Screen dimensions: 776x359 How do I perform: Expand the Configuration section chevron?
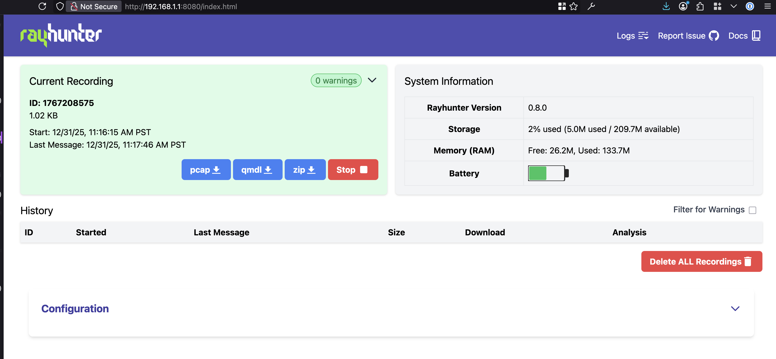[x=735, y=309]
